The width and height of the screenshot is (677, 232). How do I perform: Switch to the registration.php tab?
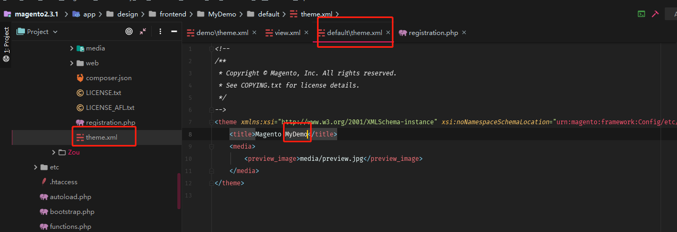point(433,33)
